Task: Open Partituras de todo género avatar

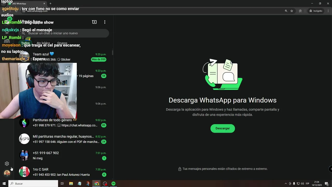Action: (x=24, y=123)
